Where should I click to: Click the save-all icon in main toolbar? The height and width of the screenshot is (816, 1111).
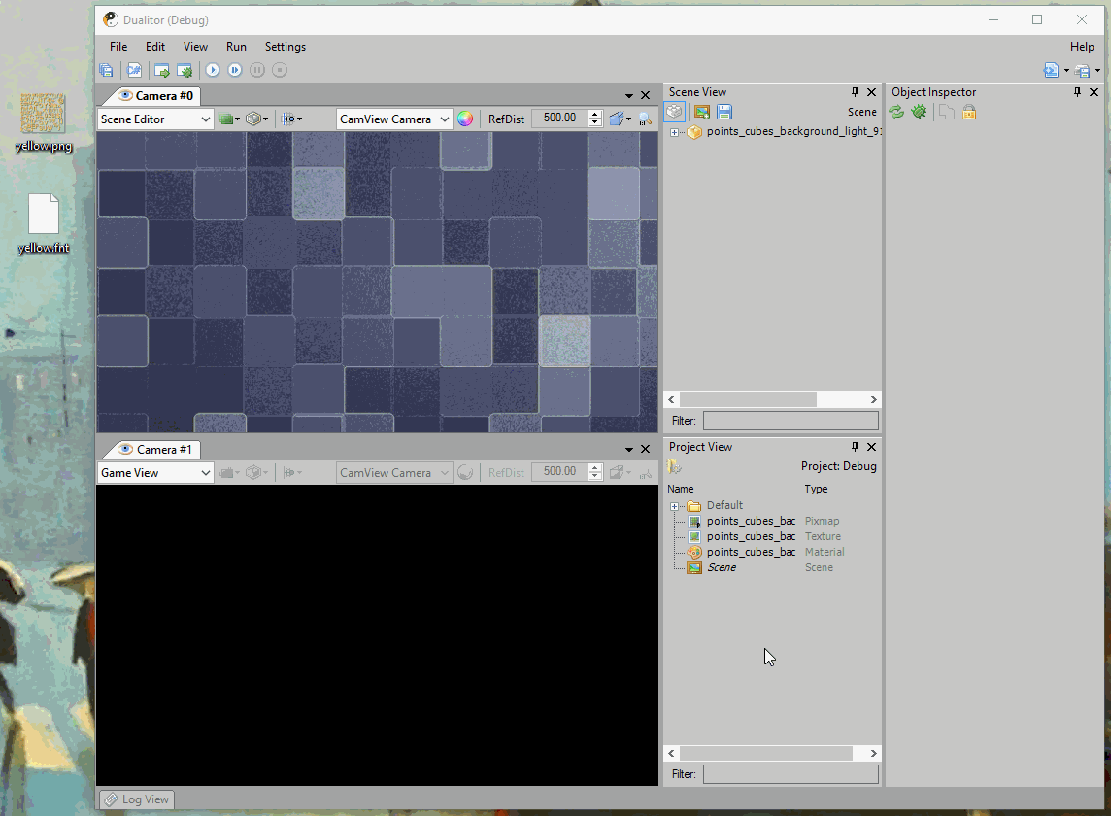[106, 70]
